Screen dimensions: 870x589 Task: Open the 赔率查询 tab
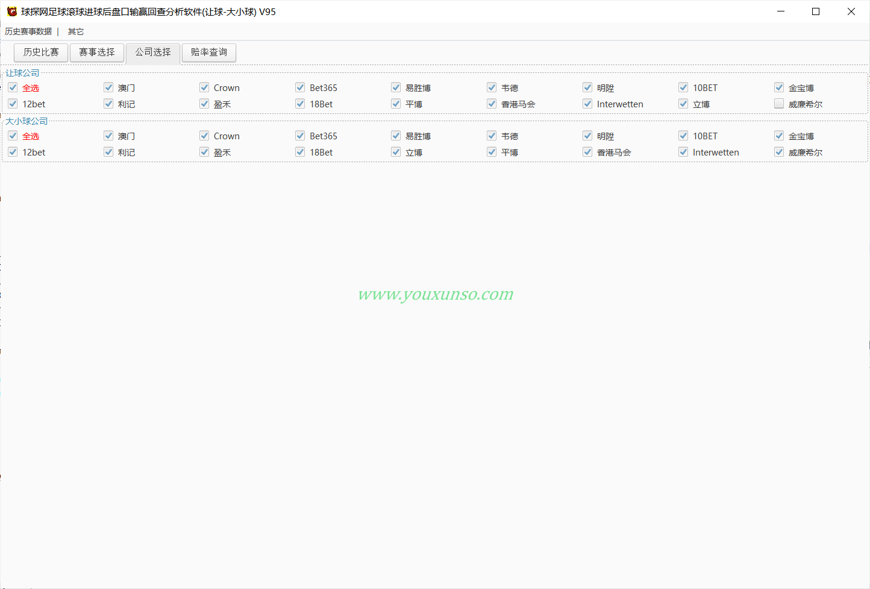coord(209,52)
